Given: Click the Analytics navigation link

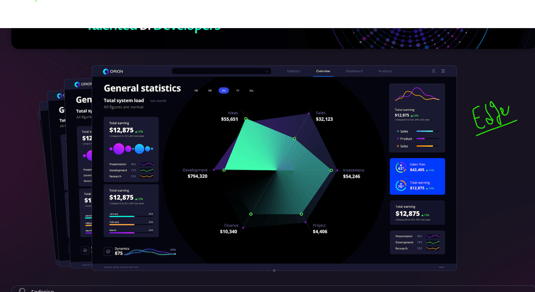Looking at the screenshot, I should [x=385, y=71].
